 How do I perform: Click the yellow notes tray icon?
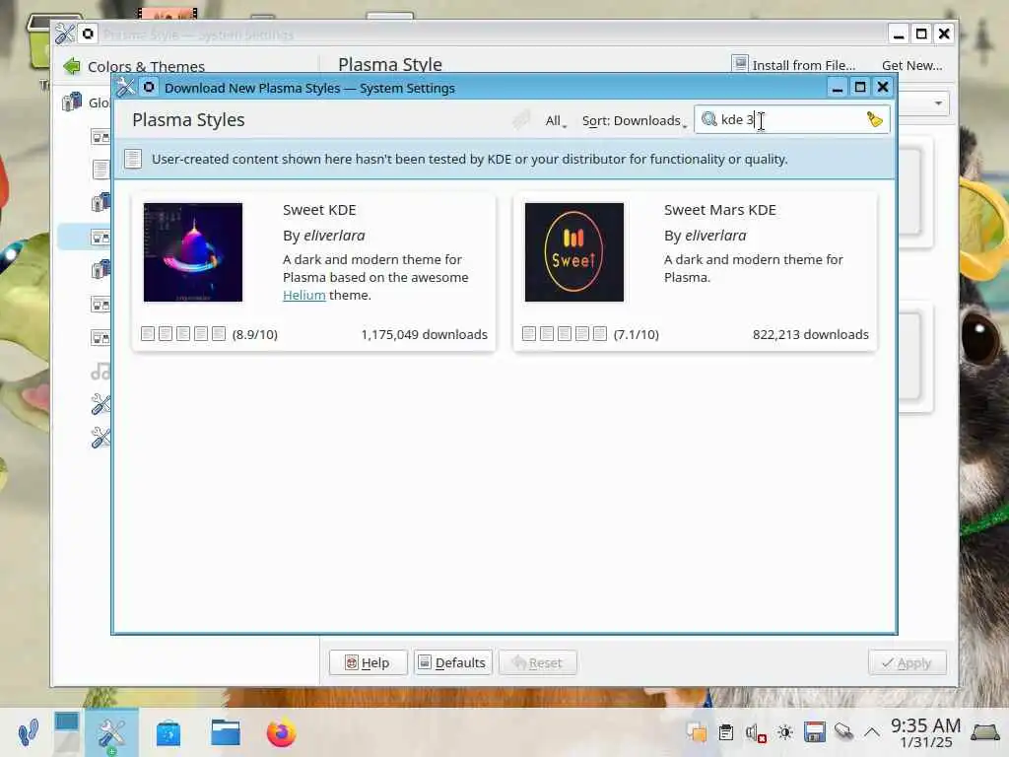[697, 732]
